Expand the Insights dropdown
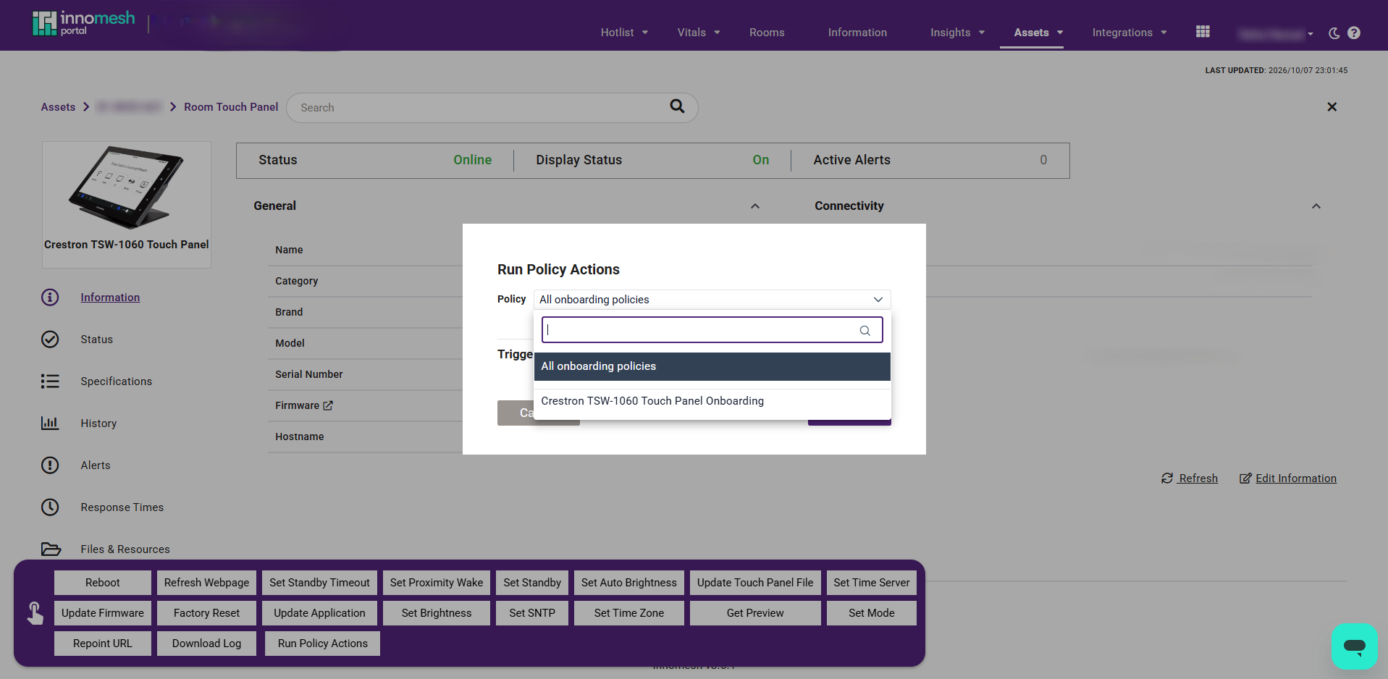This screenshot has width=1388, height=679. pos(957,33)
